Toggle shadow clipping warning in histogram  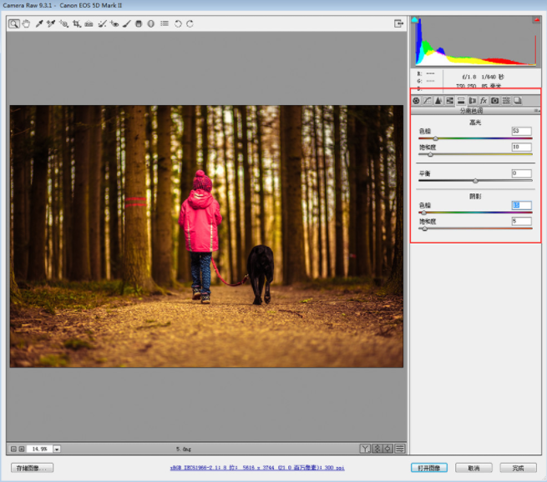pos(415,19)
